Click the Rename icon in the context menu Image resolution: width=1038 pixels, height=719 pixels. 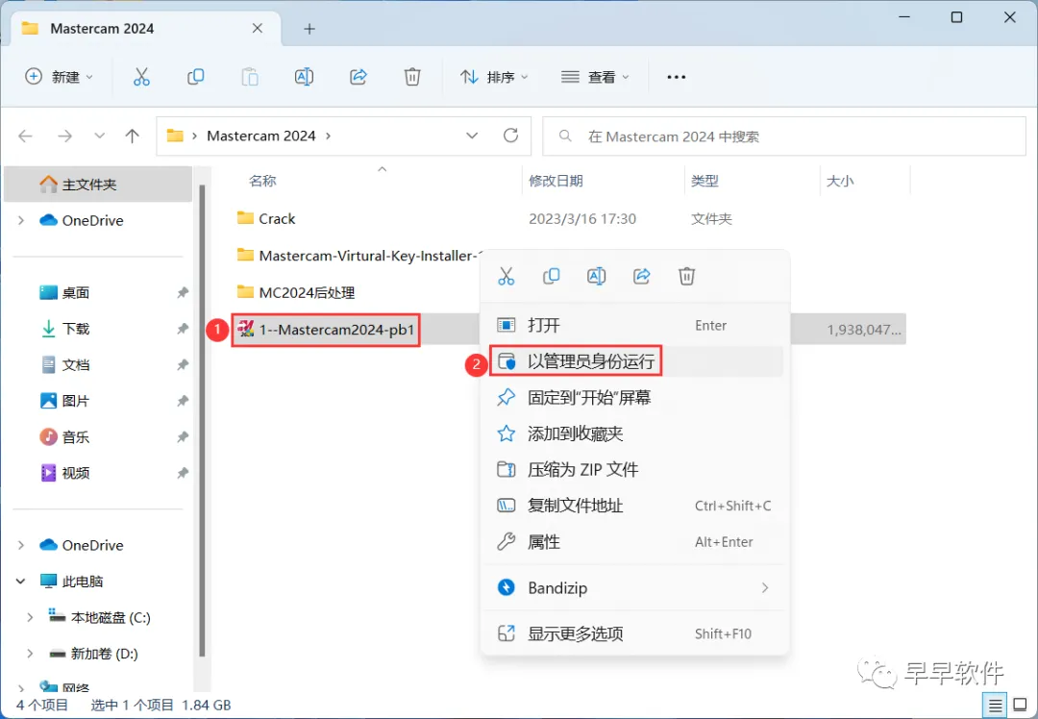click(x=597, y=276)
